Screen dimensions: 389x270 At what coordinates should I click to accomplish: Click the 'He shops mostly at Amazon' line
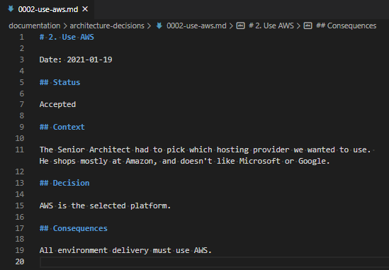[184, 161]
